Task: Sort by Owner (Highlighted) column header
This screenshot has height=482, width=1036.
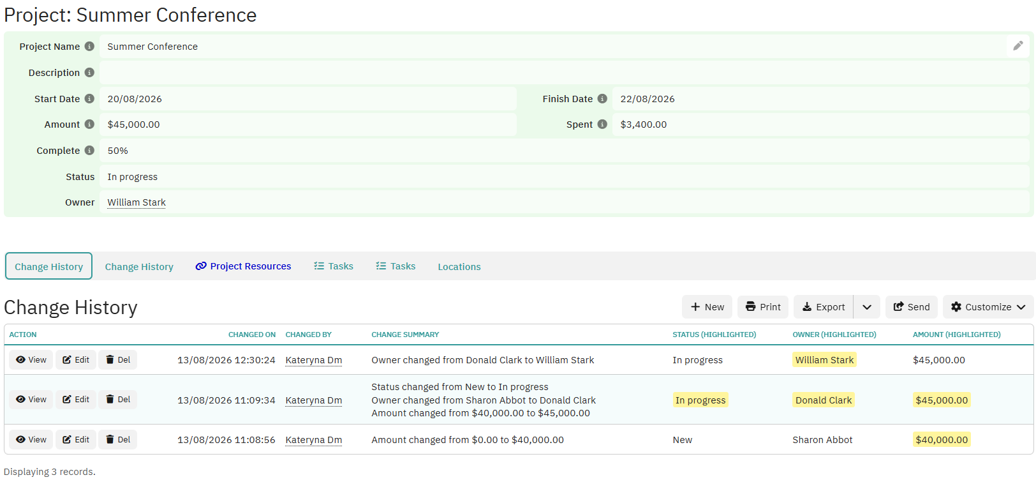Action: [x=834, y=335]
